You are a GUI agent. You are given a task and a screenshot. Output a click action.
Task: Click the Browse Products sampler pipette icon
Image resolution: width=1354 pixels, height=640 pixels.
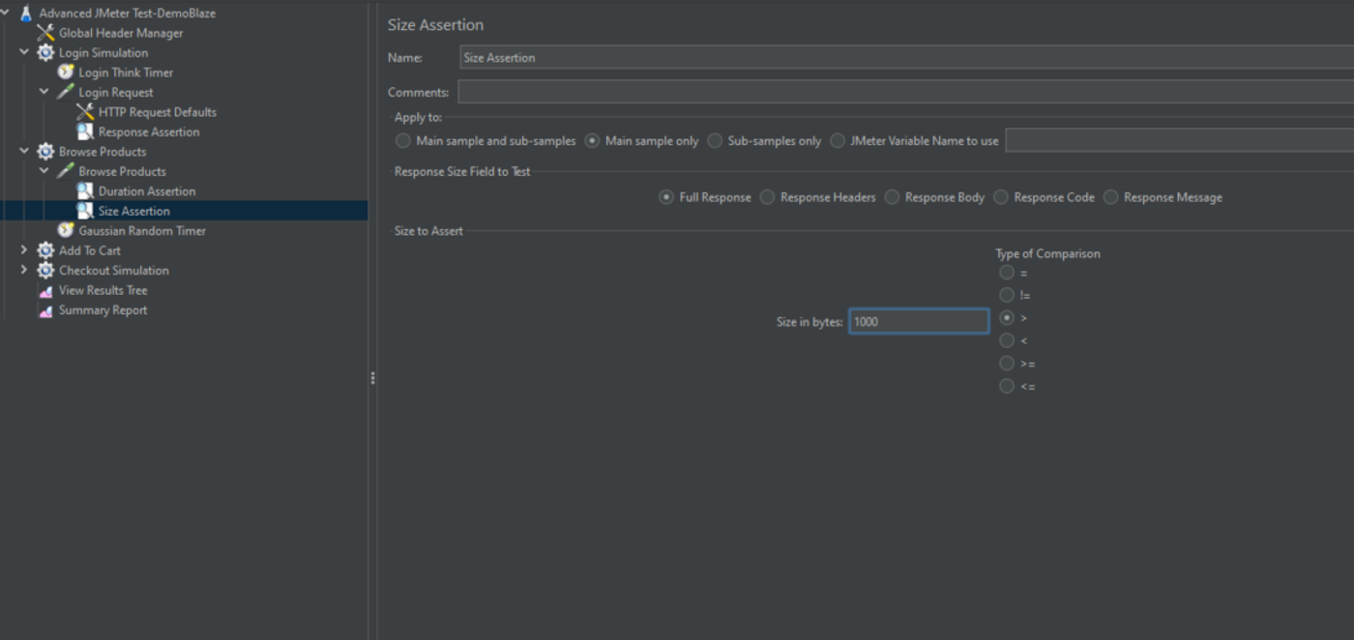tap(66, 171)
